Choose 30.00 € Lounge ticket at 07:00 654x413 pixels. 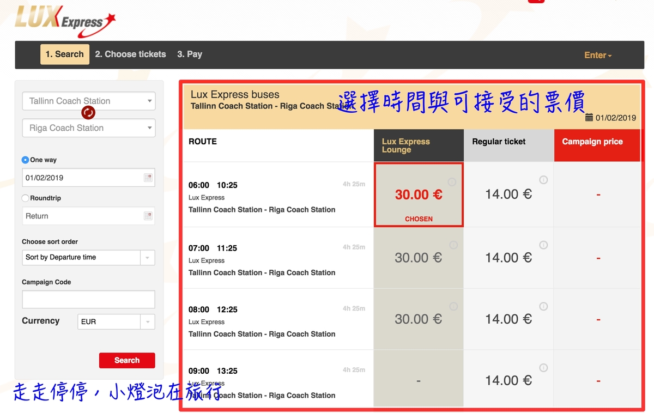click(419, 258)
